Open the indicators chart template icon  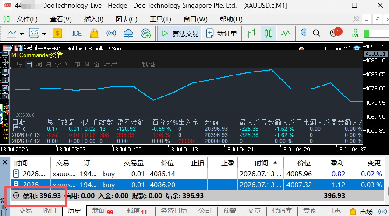coord(34,33)
